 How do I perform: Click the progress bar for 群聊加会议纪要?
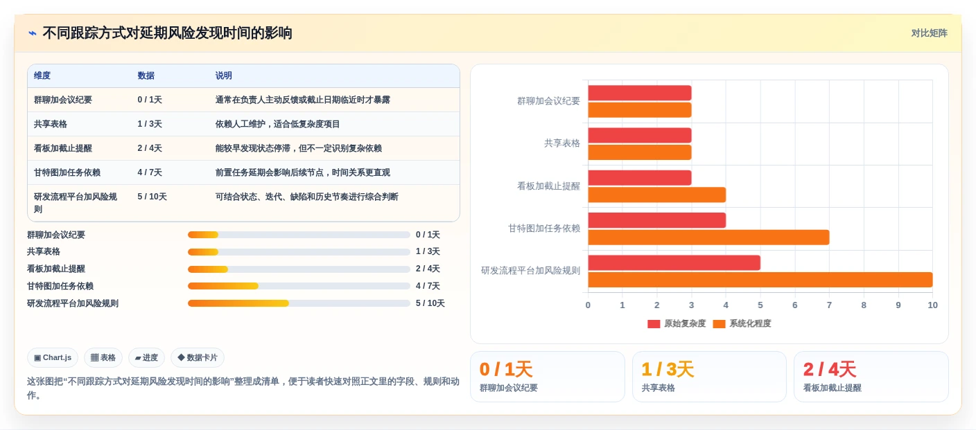(x=299, y=235)
